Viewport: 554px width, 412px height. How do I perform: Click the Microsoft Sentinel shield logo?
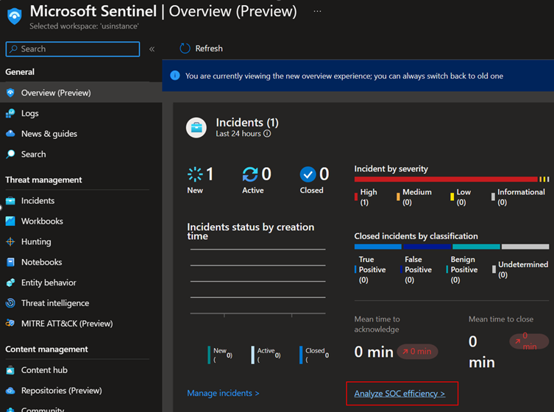[x=15, y=16]
